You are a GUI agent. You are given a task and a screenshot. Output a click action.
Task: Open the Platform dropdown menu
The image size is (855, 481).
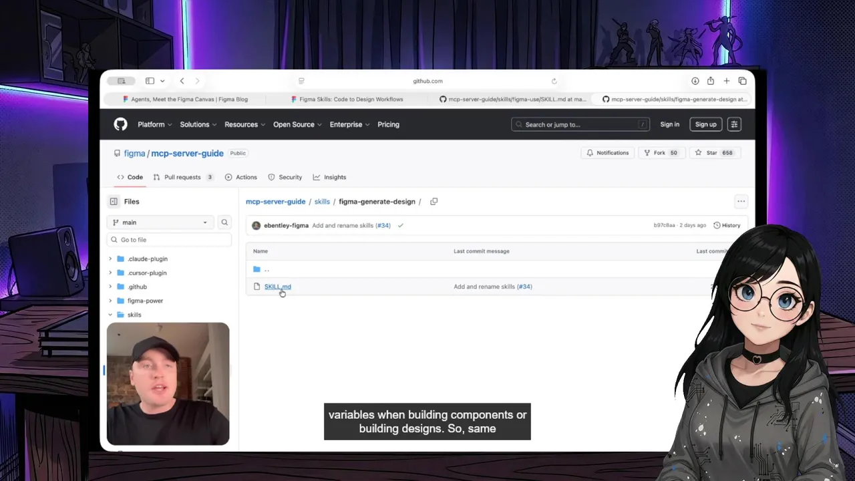[154, 124]
